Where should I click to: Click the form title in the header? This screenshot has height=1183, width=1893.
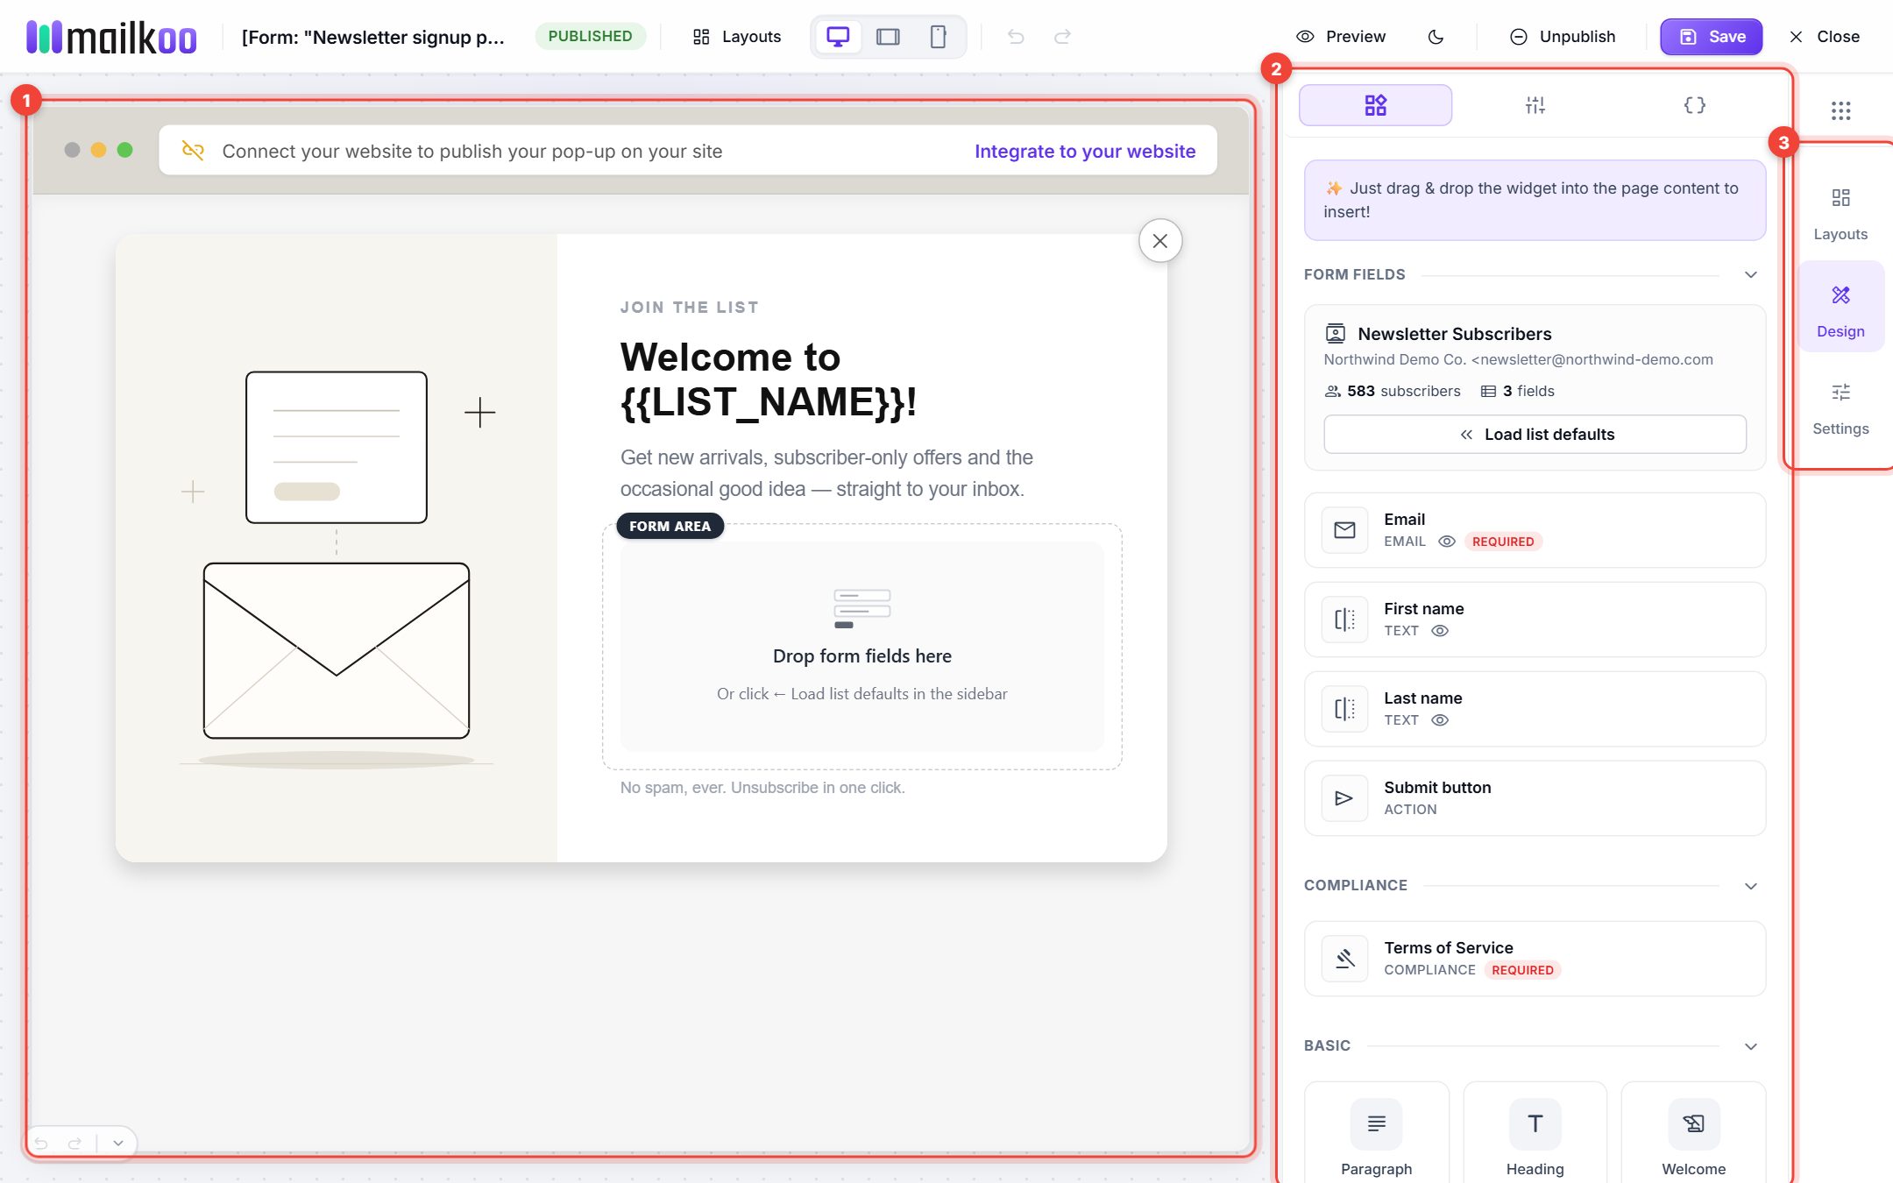(x=373, y=37)
